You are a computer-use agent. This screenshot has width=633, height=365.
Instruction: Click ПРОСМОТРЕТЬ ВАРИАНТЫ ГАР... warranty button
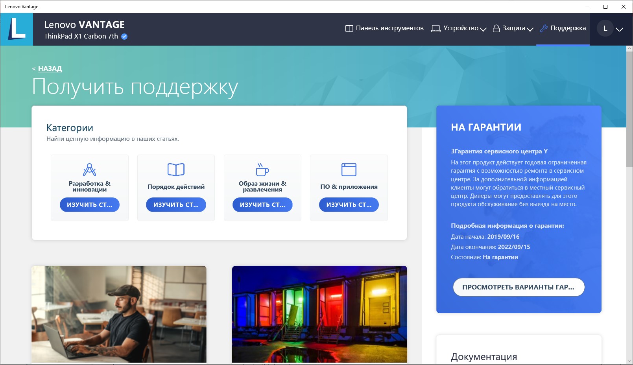pyautogui.click(x=519, y=287)
